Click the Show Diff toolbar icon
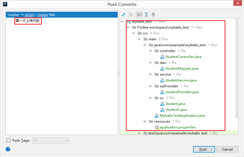244x157 pixels. click(x=124, y=15)
